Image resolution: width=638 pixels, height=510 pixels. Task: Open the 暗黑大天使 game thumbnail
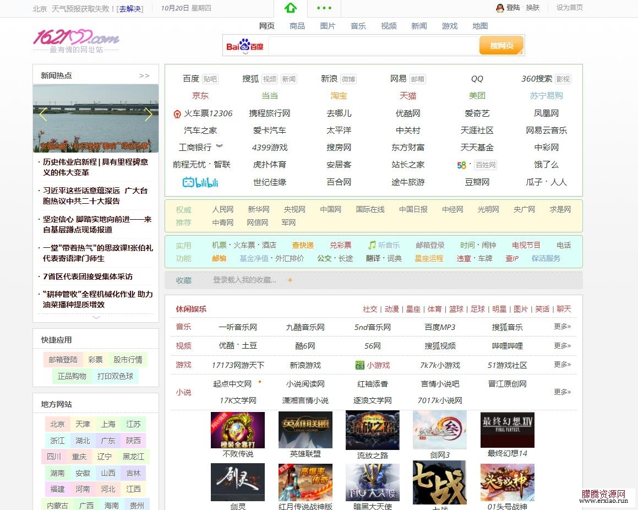[x=372, y=482]
